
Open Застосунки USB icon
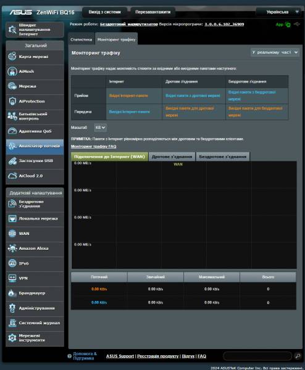pos(12,161)
